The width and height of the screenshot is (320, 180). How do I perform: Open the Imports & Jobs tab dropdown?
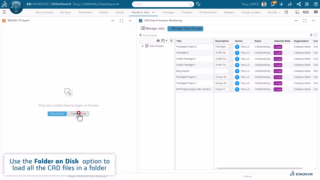(x=153, y=12)
